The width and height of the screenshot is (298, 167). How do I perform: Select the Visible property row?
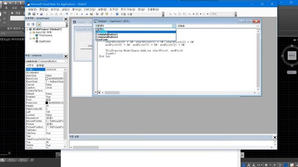click(x=45, y=145)
